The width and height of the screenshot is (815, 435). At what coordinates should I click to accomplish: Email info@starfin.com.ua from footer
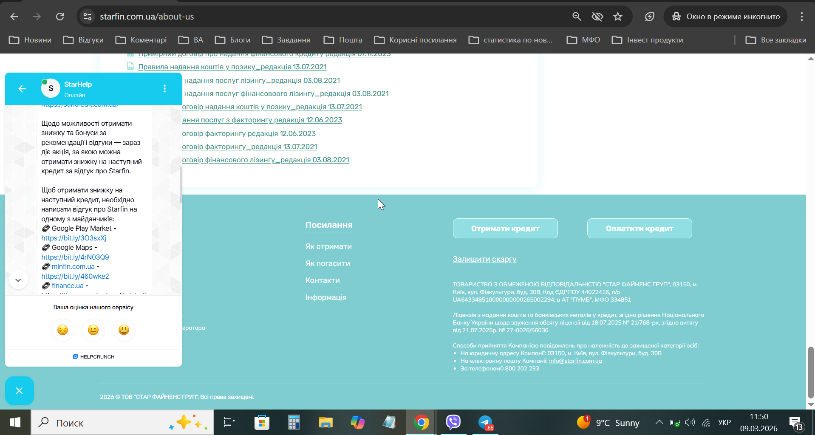[575, 361]
